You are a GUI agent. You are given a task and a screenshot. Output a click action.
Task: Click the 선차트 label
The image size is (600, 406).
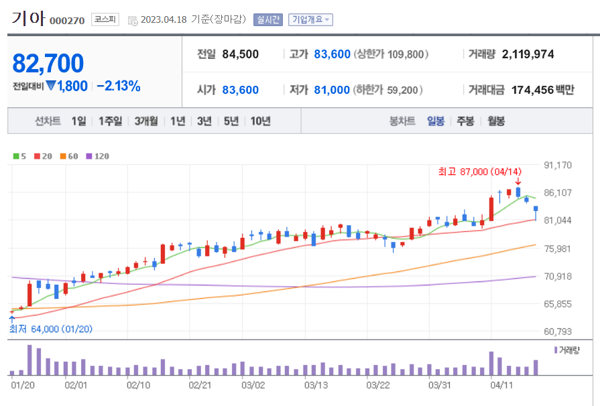click(x=48, y=121)
